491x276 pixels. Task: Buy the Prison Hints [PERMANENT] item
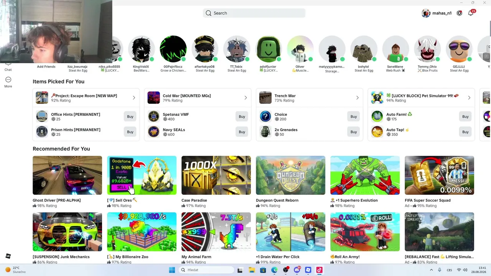tap(130, 132)
